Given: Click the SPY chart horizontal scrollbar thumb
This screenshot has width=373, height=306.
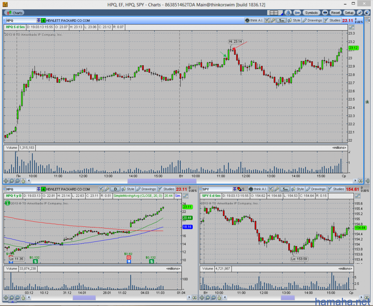Looking at the screenshot, I should pyautogui.click(x=288, y=298).
